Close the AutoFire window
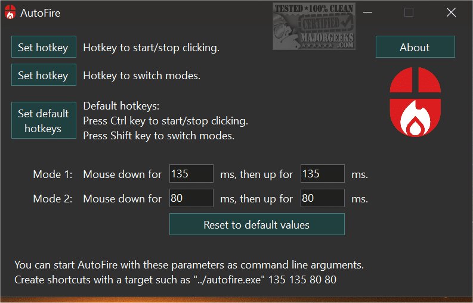The image size is (473, 303). tap(450, 13)
